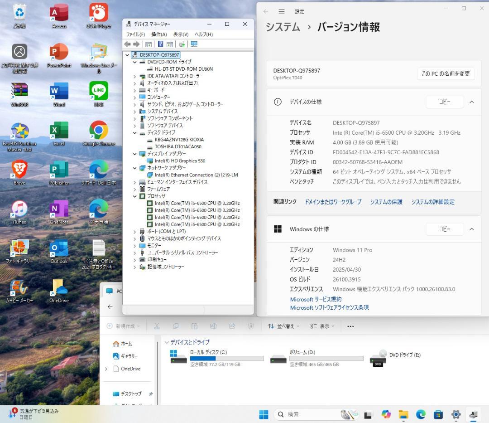Open the システムの保護 link
This screenshot has height=423, width=489.
coord(386,202)
